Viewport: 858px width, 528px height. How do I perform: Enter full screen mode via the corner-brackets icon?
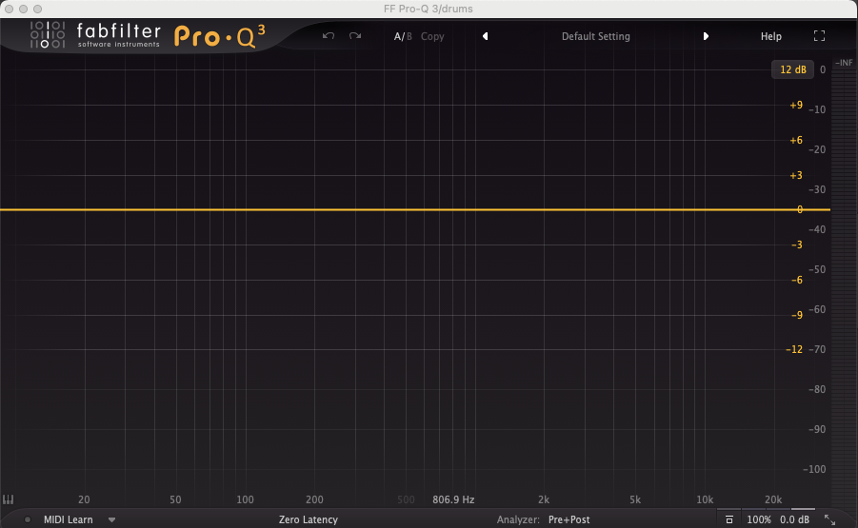tap(819, 36)
